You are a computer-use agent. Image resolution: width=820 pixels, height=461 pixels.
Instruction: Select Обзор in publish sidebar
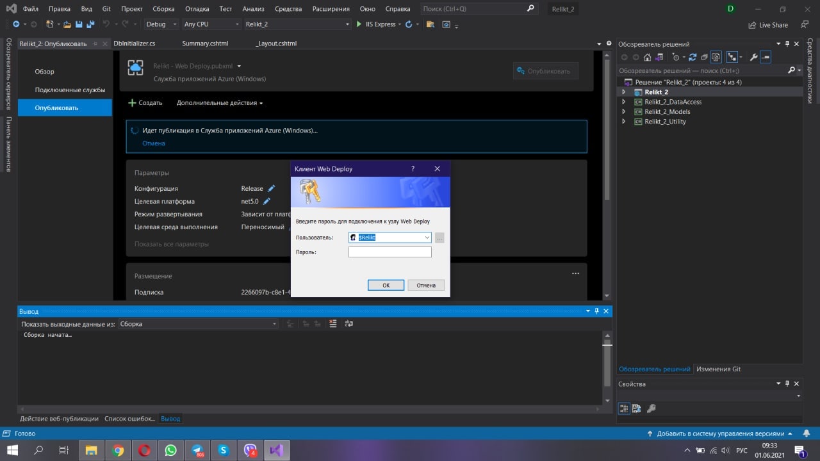[x=44, y=72]
